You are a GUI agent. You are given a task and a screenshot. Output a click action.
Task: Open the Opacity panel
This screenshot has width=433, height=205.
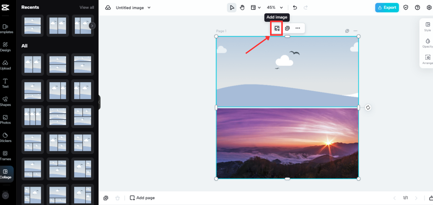click(428, 43)
